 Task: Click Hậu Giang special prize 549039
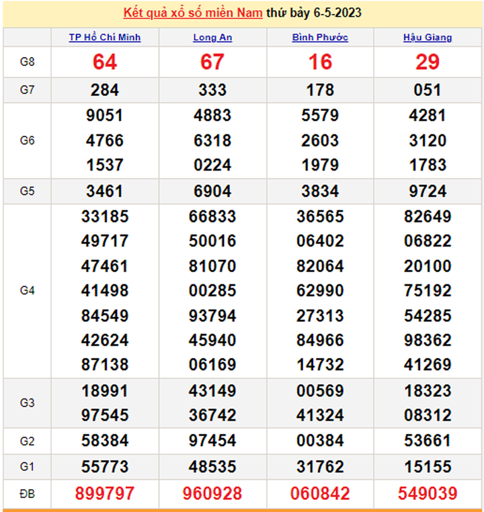point(428,494)
